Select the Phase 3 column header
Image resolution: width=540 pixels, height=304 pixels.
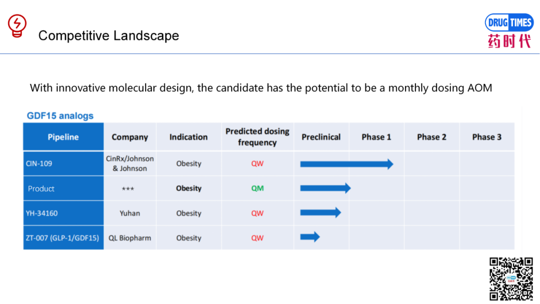[486, 136]
